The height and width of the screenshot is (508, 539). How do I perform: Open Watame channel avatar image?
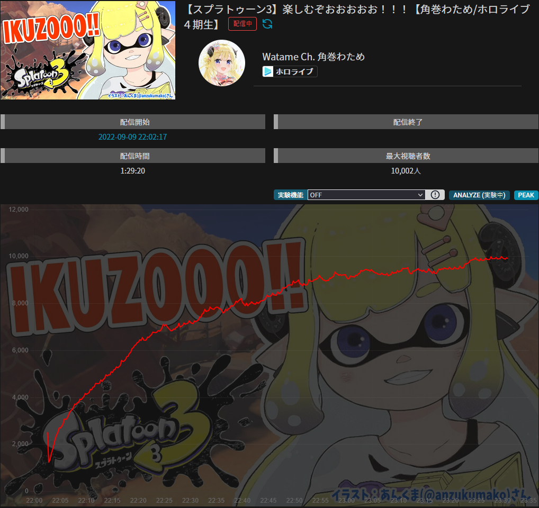coord(222,63)
